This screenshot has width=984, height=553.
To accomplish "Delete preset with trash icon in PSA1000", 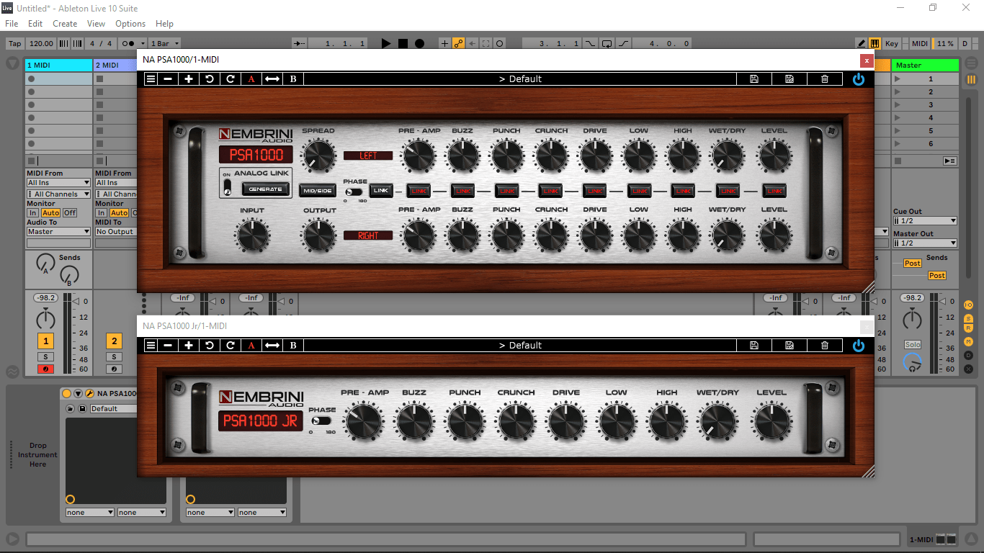I will point(825,78).
